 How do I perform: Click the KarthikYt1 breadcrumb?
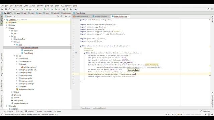(x=8, y=13)
